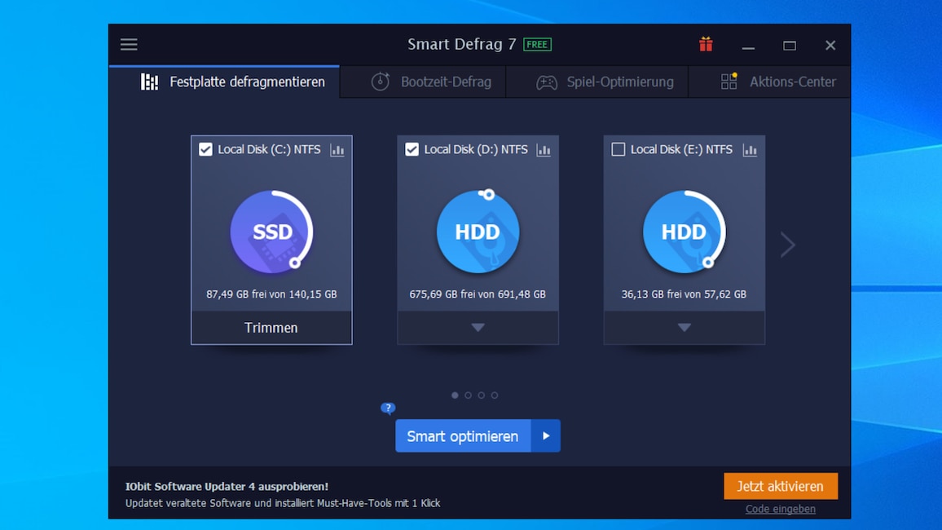Screen dimensions: 942x530
Task: Open the Spiel-Optimierung tab
Action: (597, 82)
